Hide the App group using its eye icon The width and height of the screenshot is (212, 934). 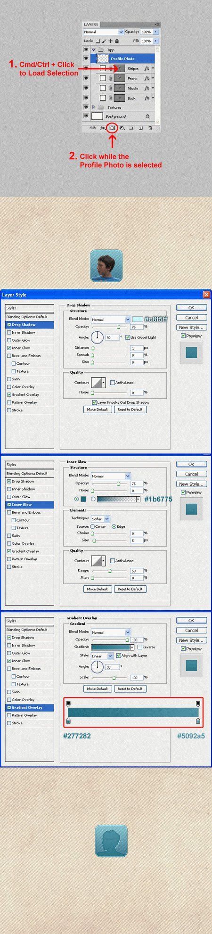coord(86,49)
